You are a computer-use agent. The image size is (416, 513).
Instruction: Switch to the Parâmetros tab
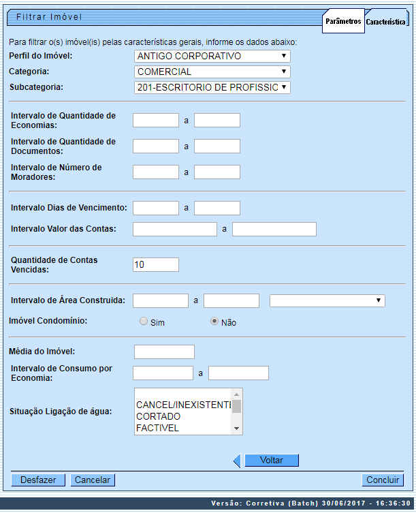[x=343, y=22]
